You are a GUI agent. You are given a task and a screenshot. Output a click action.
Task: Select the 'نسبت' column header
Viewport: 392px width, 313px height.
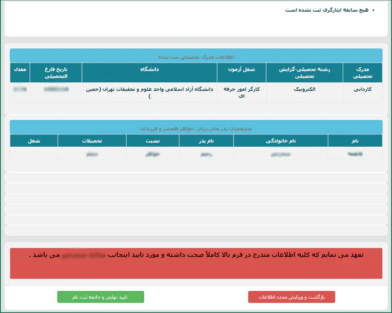[152, 141]
